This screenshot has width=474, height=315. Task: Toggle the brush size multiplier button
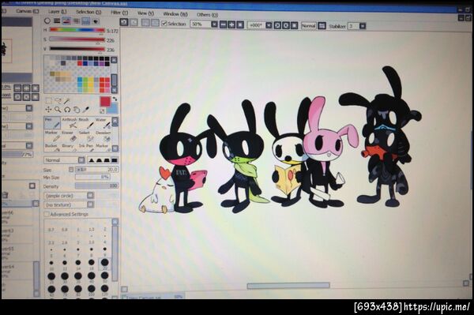coord(71,170)
